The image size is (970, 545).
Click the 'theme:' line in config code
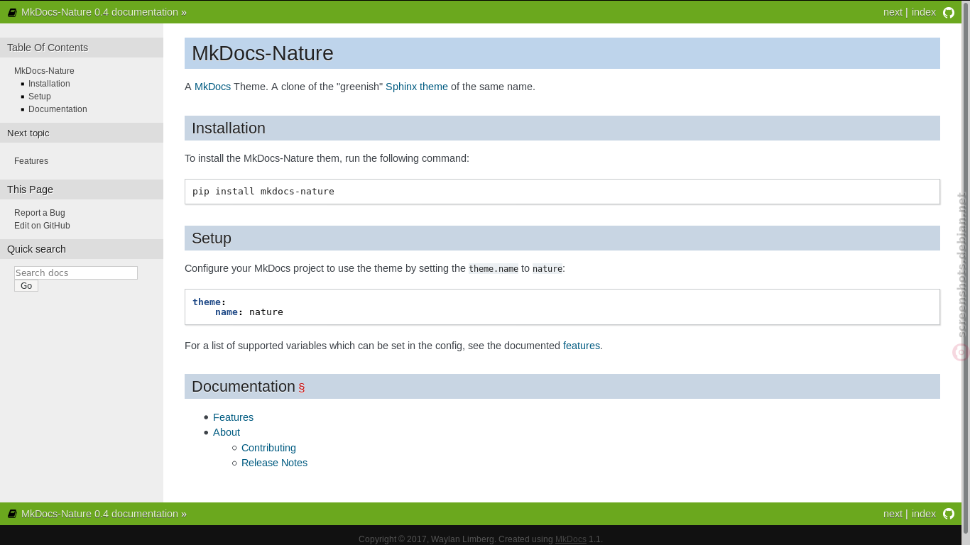pos(209,302)
